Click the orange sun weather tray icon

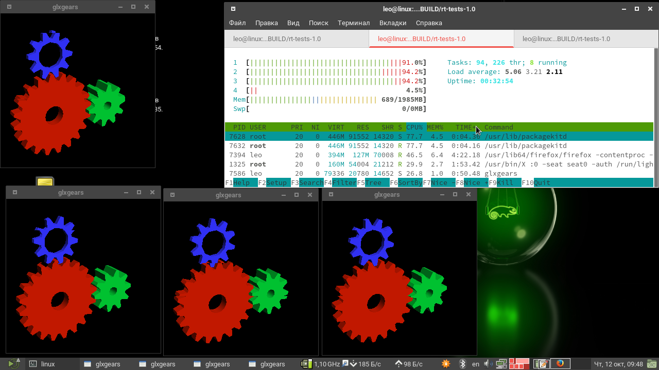pyautogui.click(x=446, y=364)
